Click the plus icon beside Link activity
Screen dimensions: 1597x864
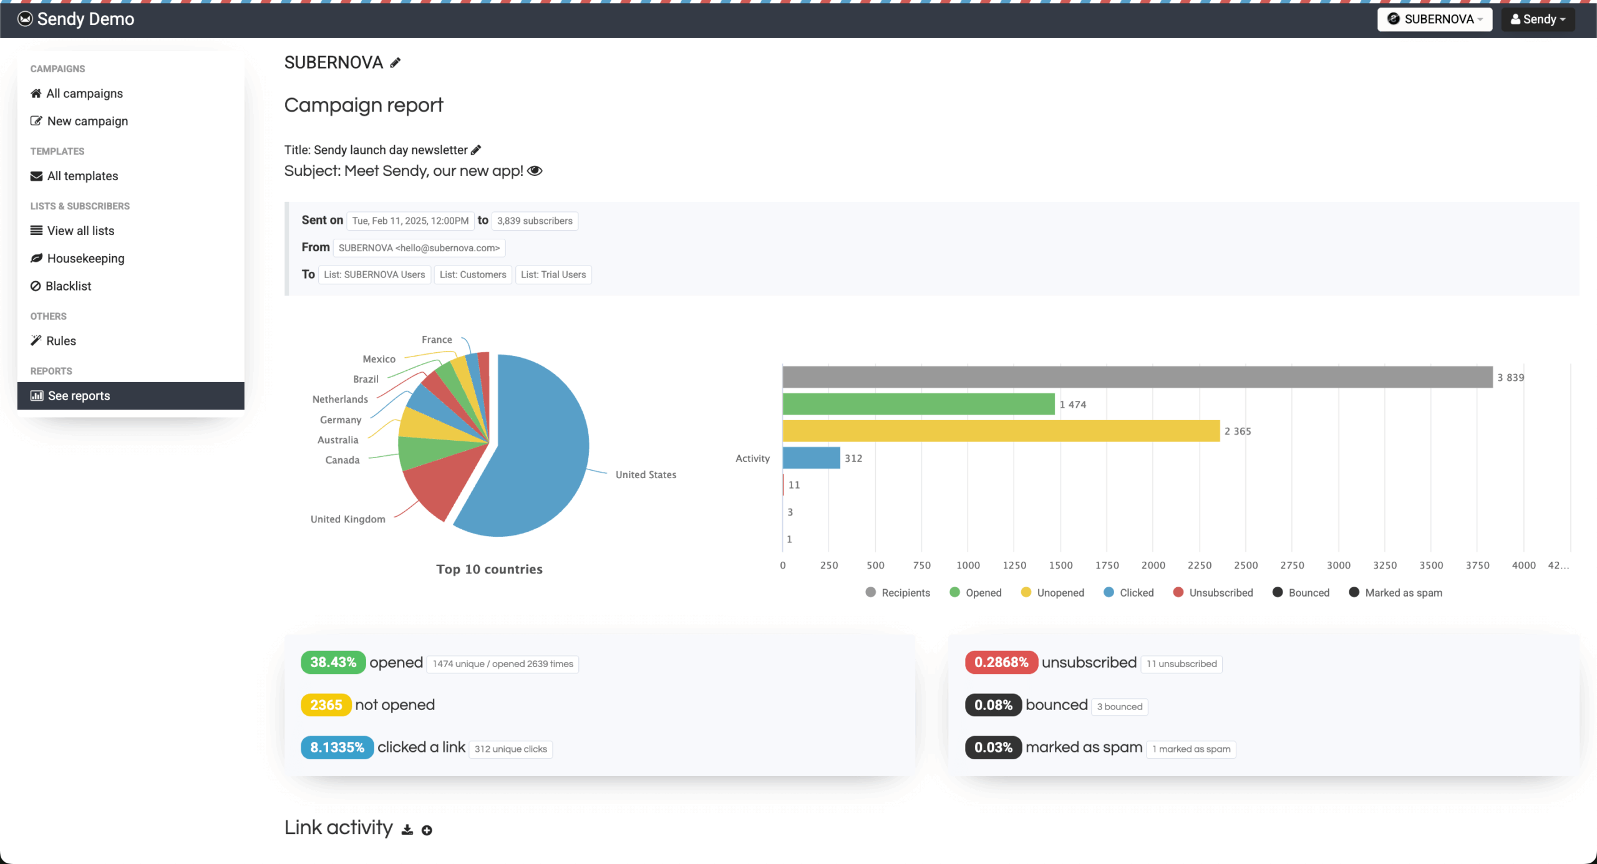click(x=427, y=830)
